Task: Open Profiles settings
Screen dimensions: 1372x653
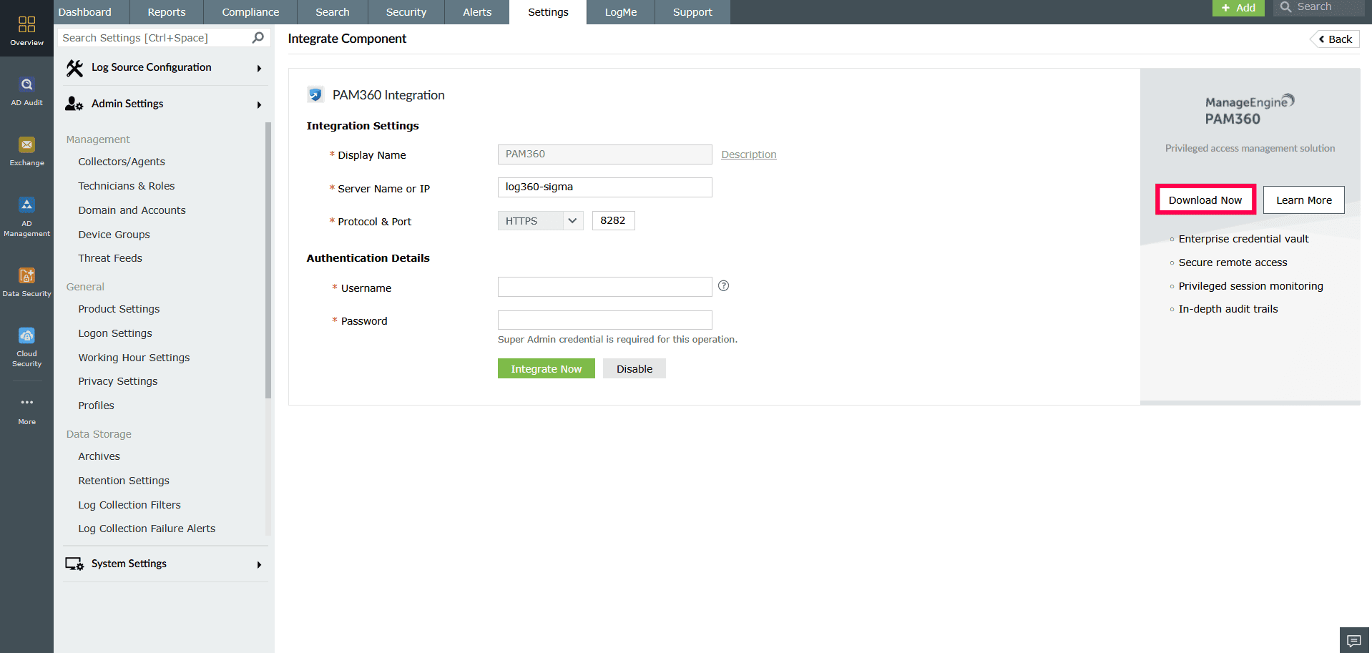Action: [x=96, y=406]
